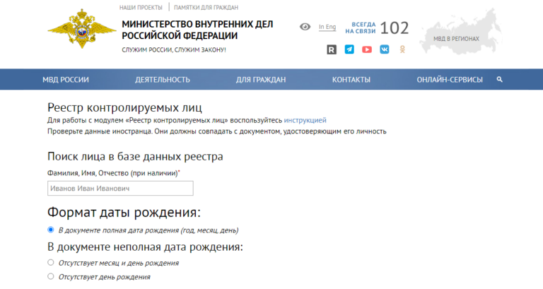
Task: Open the Rutube social icon
Action: click(332, 49)
